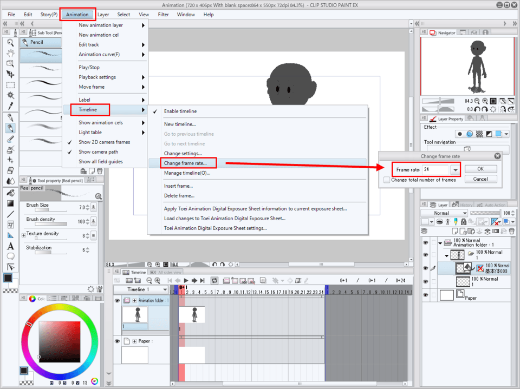Image resolution: width=520 pixels, height=389 pixels.
Task: Toggle the Change total number of frames checkbox
Action: 386,179
